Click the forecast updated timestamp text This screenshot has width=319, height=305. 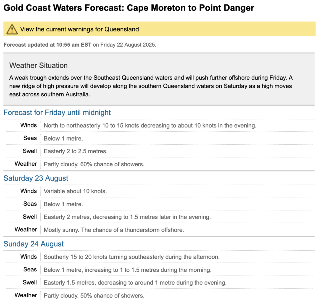[x=80, y=45]
